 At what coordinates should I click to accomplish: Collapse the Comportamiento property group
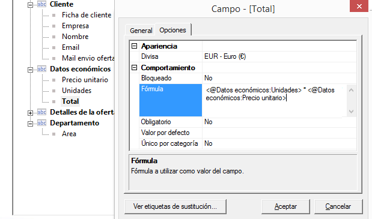[x=134, y=68]
